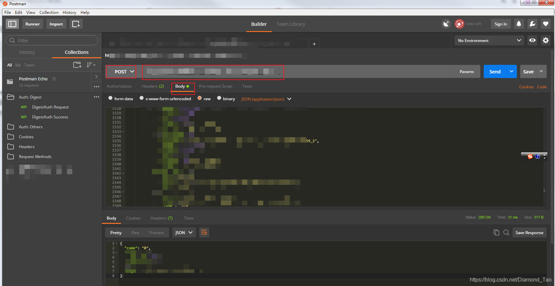555x286 pixels.
Task: Click the sync status icon
Action: tap(459, 24)
